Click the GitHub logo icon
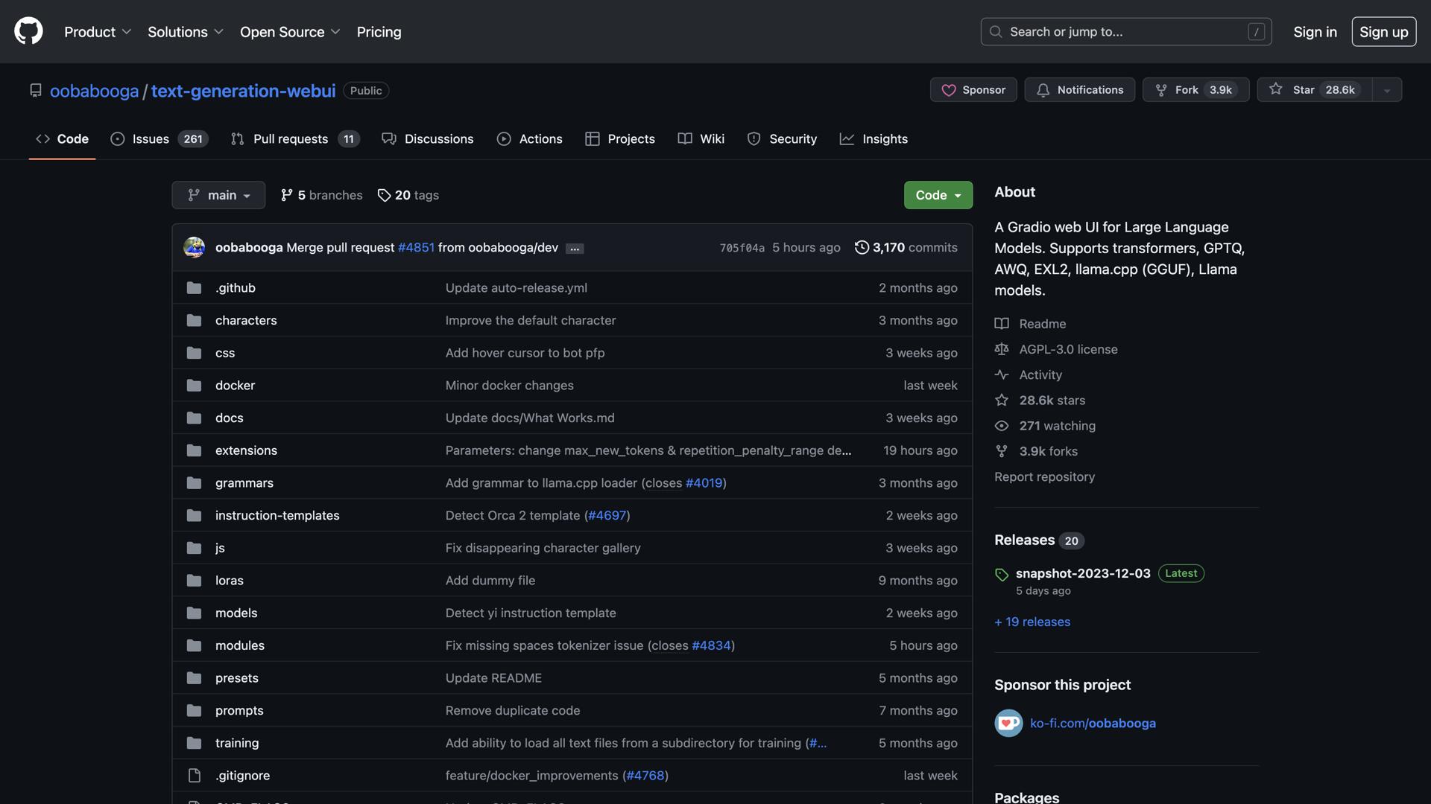The height and width of the screenshot is (804, 1431). 28,31
